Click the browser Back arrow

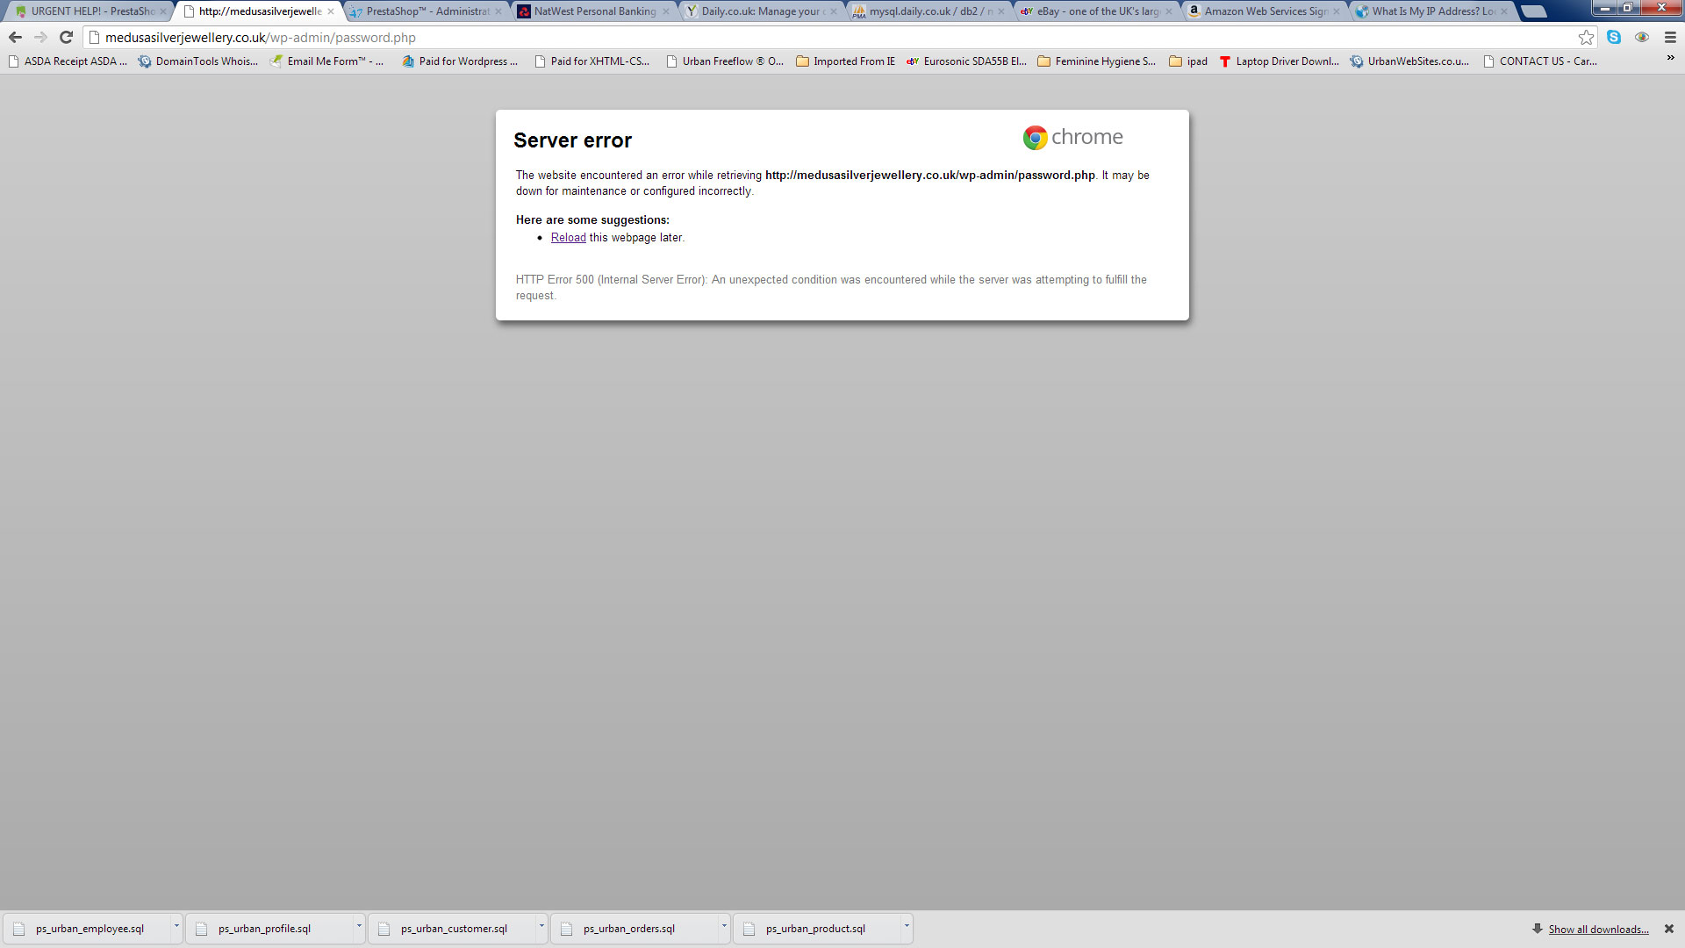tap(15, 37)
